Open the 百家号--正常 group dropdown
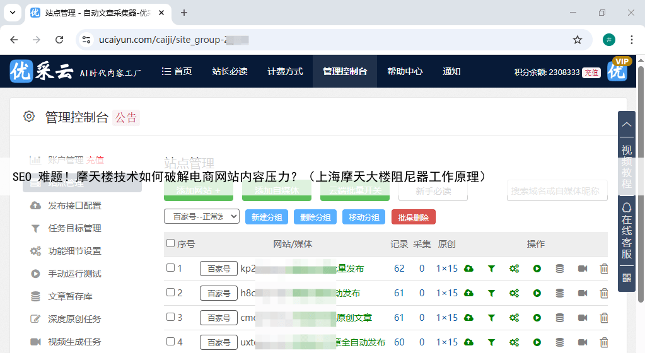645x353 pixels. click(202, 217)
